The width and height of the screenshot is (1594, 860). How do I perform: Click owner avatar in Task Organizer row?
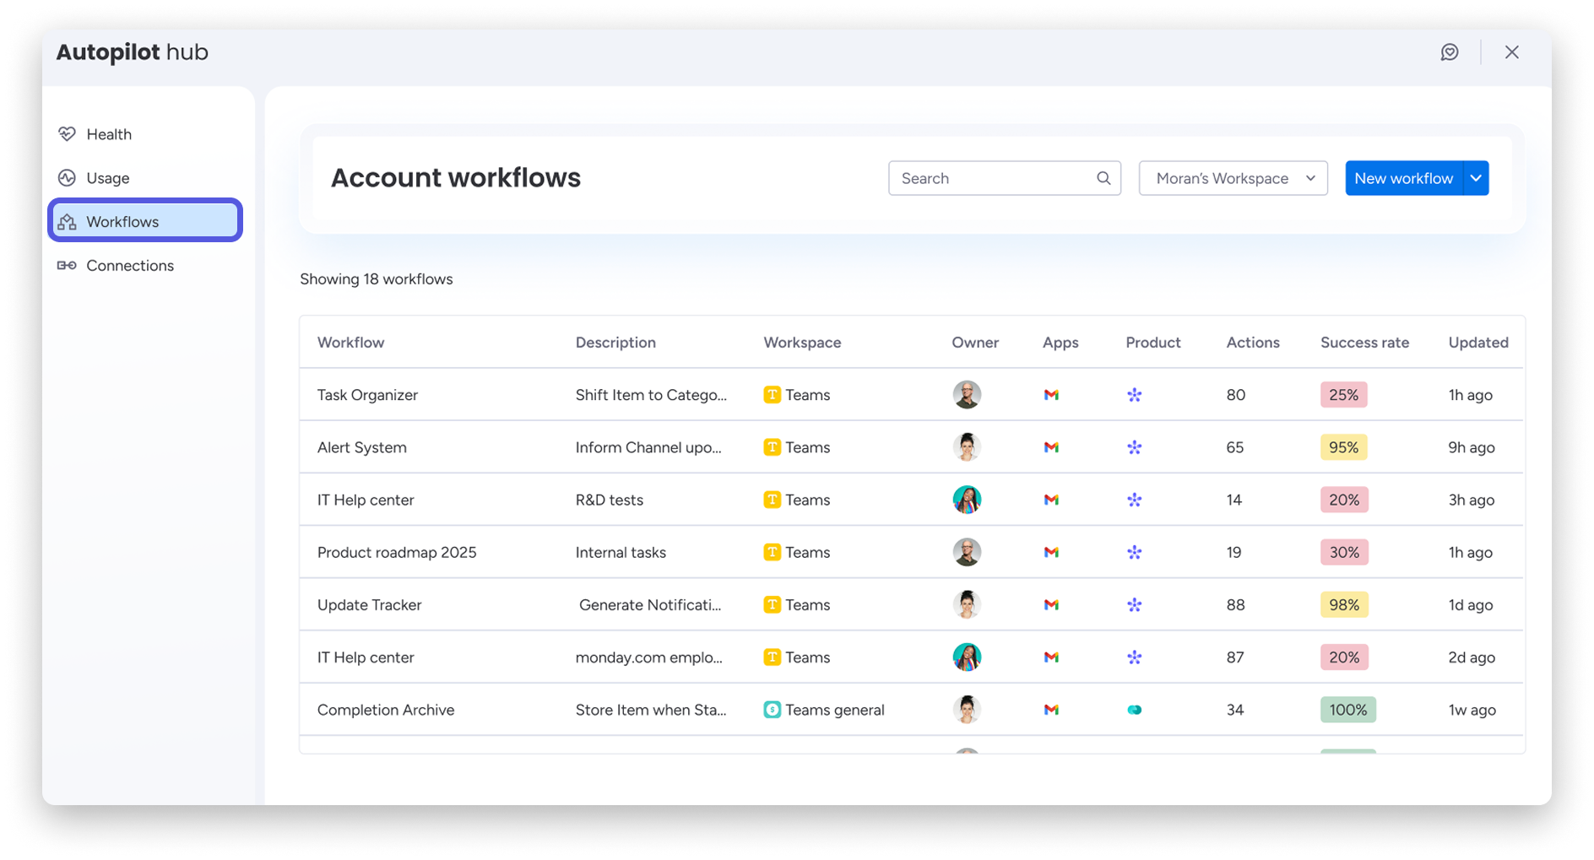click(967, 395)
